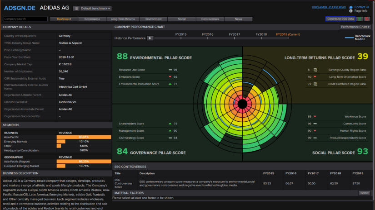
Task: Click the red down arrow for Long-Term Orientation Score
Action: coord(315,76)
